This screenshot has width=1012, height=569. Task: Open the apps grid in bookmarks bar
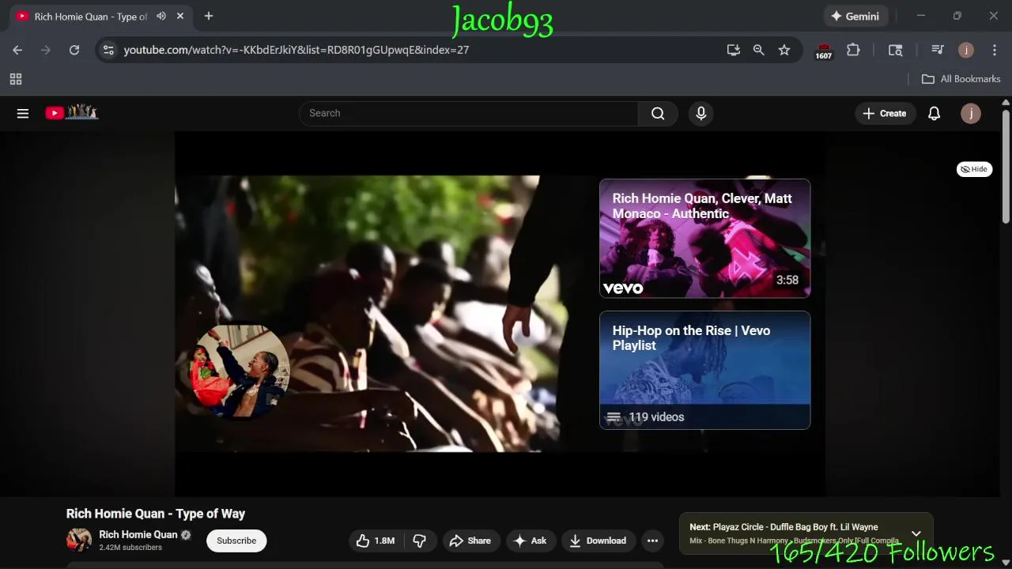click(x=16, y=79)
